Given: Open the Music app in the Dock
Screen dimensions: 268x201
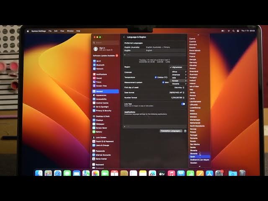Looking at the screenshot, I should pyautogui.click(x=171, y=173).
